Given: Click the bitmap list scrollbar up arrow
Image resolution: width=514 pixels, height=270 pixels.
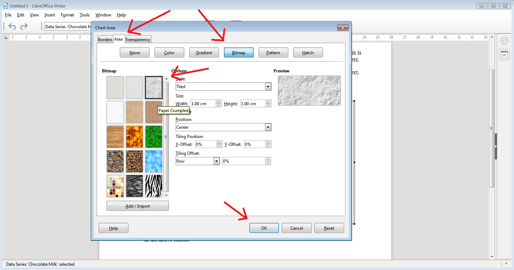Looking at the screenshot, I should click(x=166, y=79).
